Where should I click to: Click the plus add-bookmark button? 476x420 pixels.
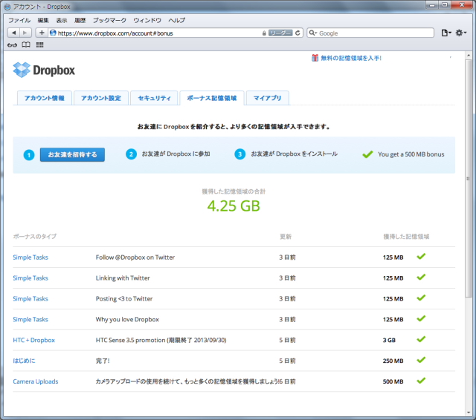(42, 33)
